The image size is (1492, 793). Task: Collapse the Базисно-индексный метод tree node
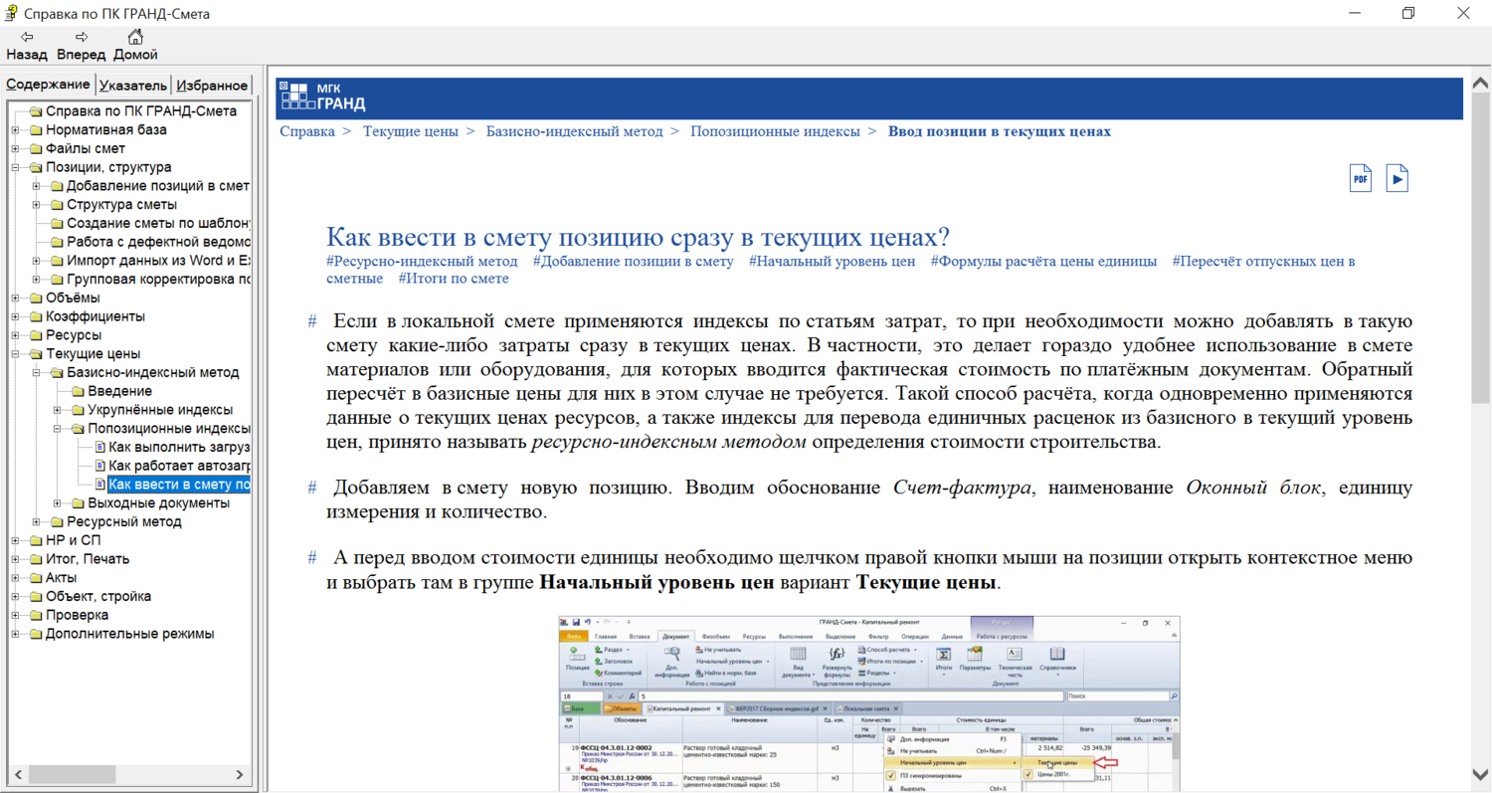tap(36, 373)
